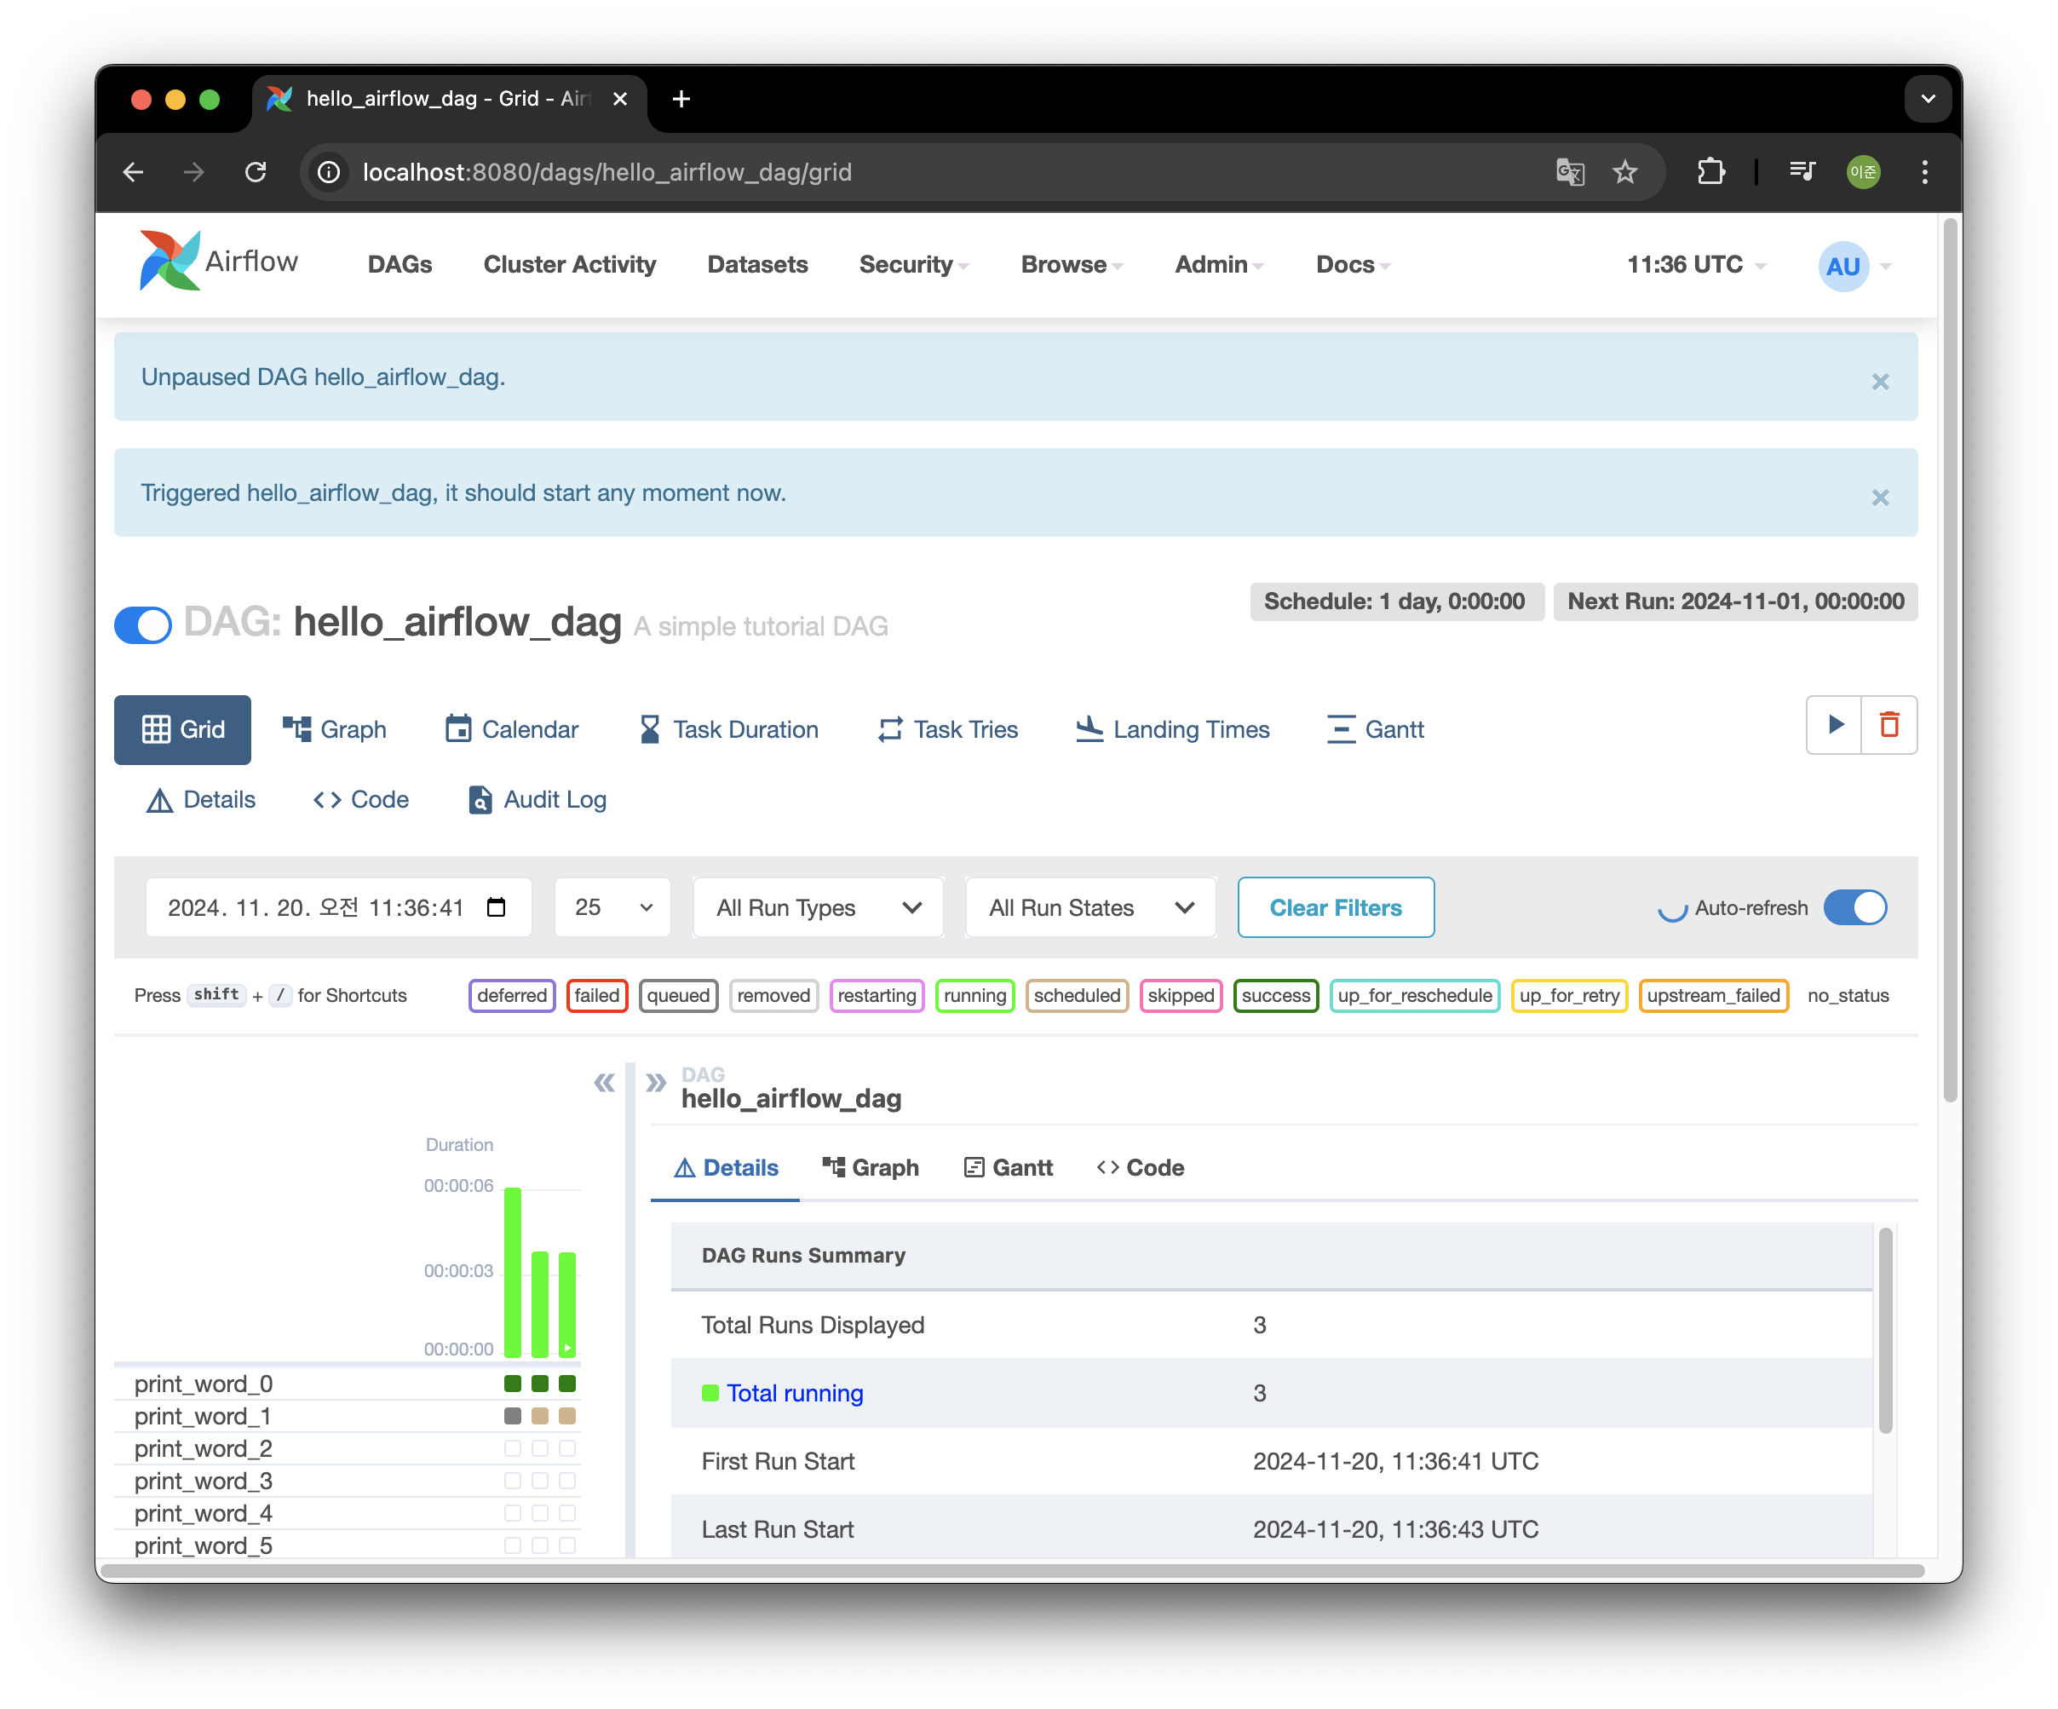Expand the All Run Types dropdown
The image size is (2058, 1709).
pos(819,907)
